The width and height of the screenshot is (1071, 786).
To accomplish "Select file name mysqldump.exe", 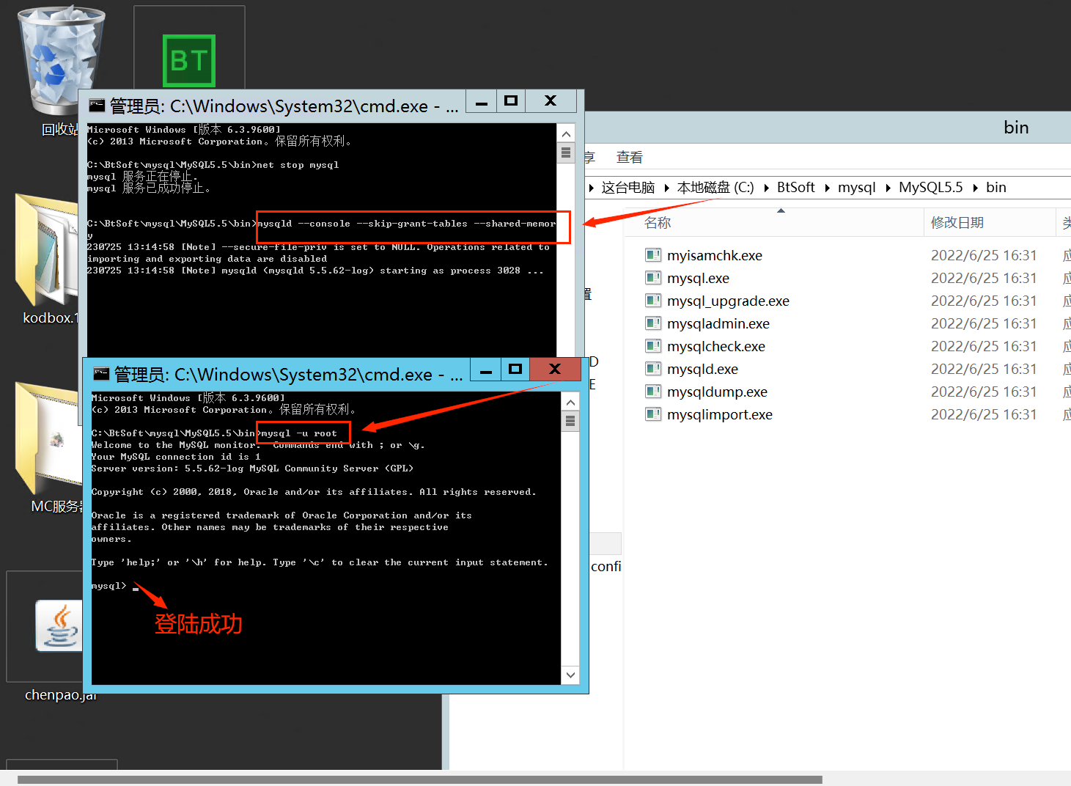I will click(x=717, y=392).
